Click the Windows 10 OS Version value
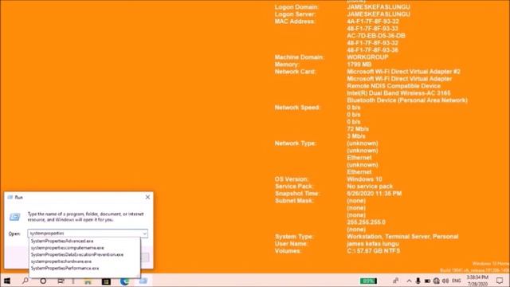 coord(364,179)
